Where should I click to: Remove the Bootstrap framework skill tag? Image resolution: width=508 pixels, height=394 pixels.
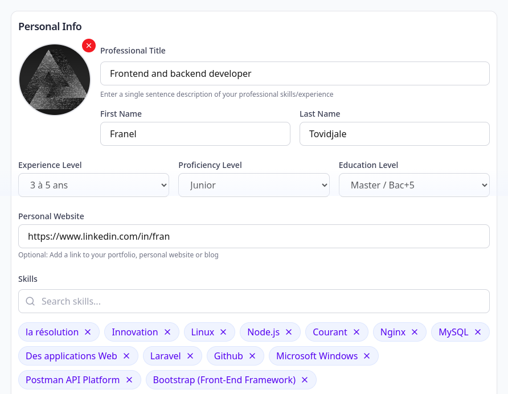(305, 380)
